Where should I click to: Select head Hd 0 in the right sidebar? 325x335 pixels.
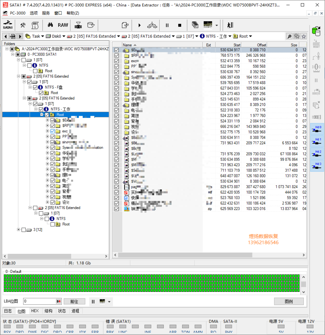point(317,129)
